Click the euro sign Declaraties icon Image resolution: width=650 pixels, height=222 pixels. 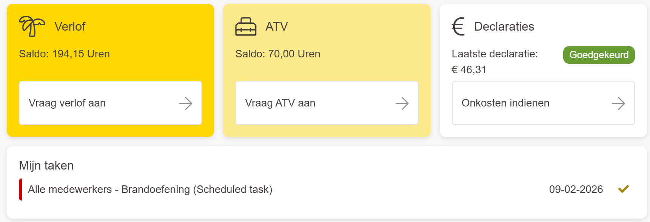click(458, 26)
